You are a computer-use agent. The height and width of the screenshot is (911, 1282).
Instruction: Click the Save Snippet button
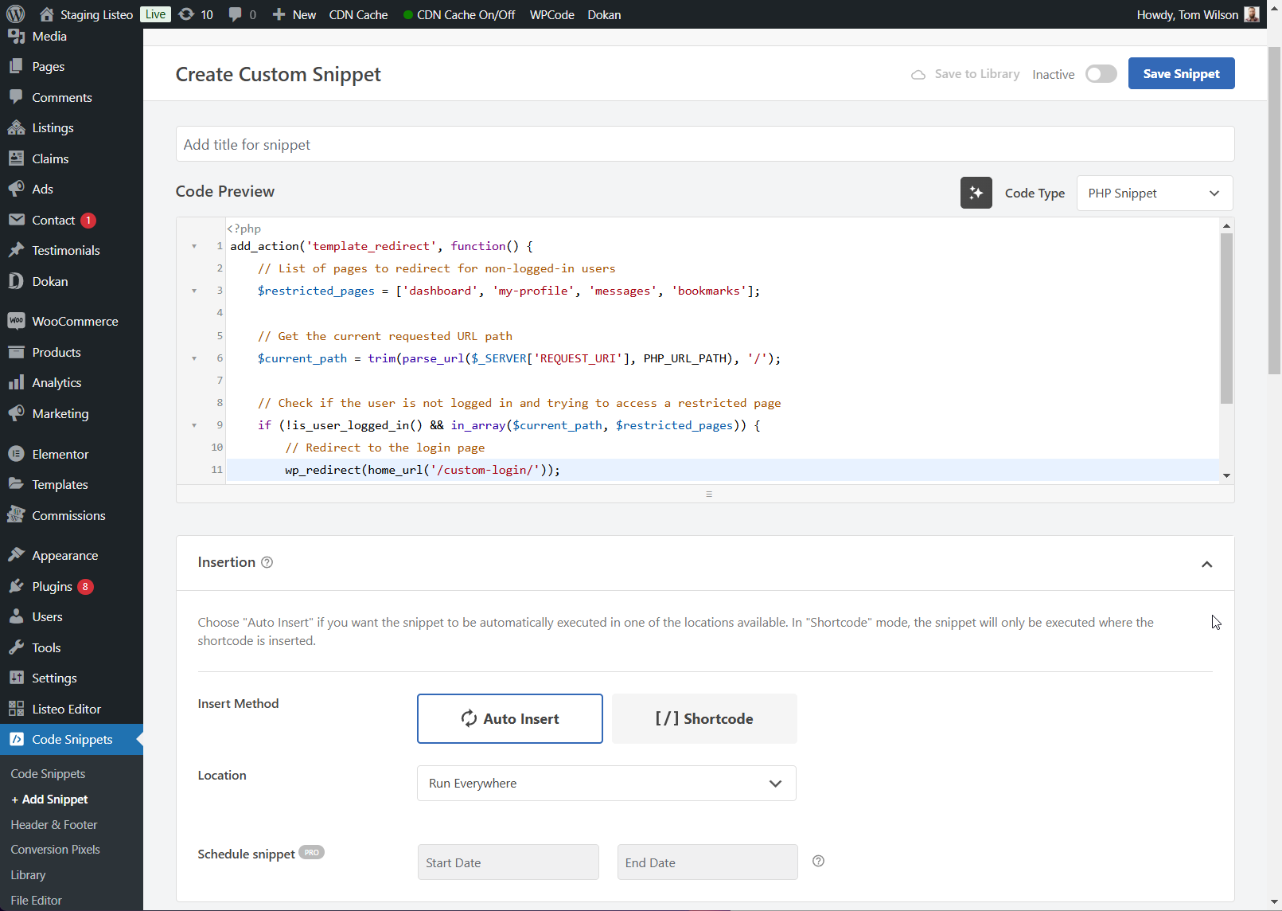click(x=1181, y=73)
